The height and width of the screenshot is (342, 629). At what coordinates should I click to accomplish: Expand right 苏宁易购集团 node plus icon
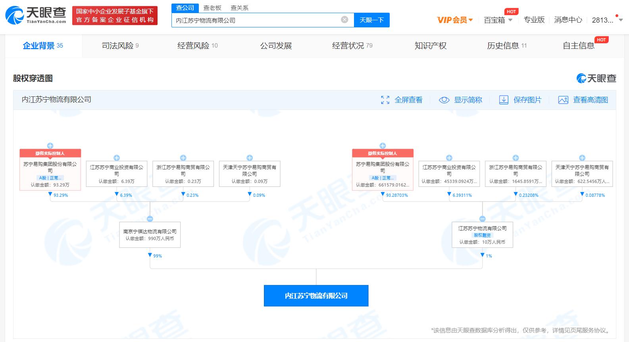click(383, 146)
